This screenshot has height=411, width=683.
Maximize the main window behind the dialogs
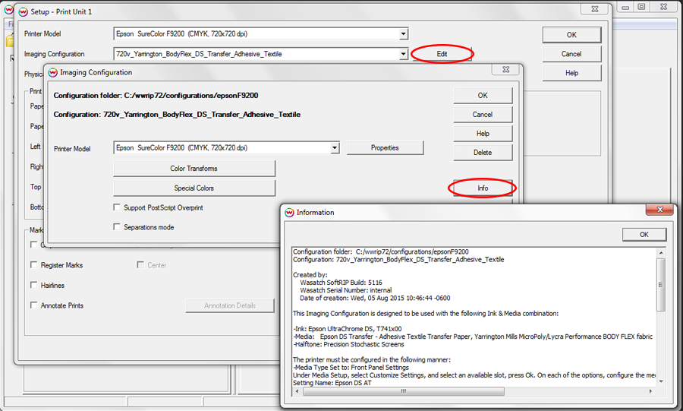click(x=641, y=7)
